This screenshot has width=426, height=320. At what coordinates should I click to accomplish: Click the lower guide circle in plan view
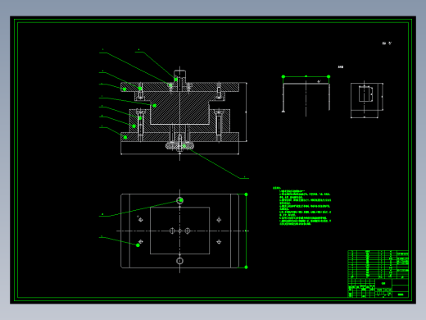pos(179,261)
